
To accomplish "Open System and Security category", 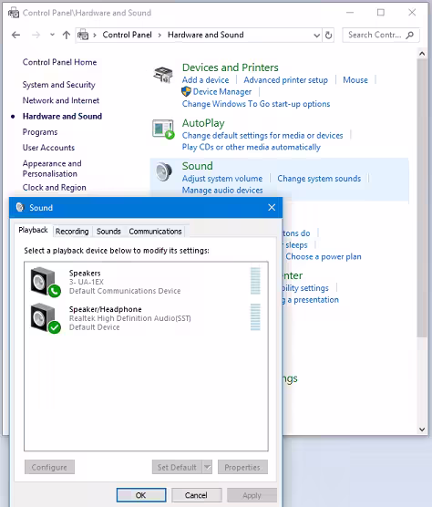I will (59, 85).
